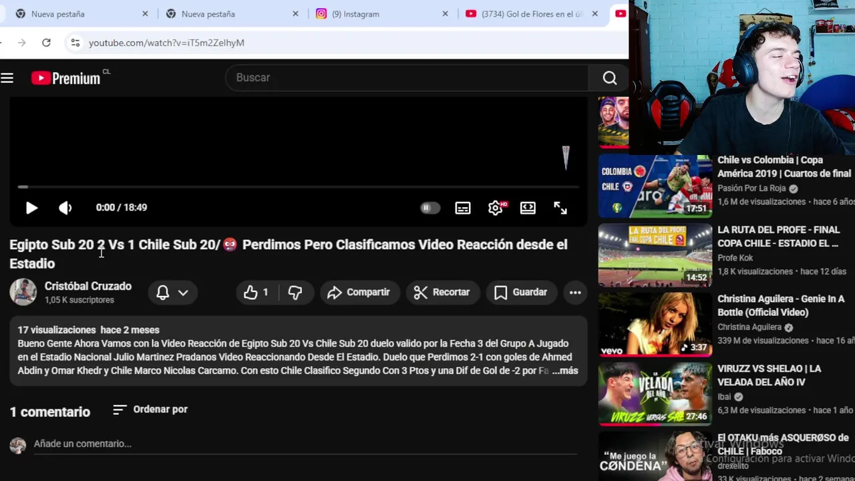Image resolution: width=855 pixels, height=481 pixels.
Task: Click the 1 comentario heading
Action: click(x=49, y=412)
